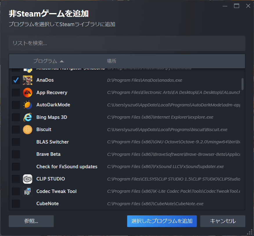Viewport: 254px width, 236px height.
Task: Click the FxSound updater.exe path text
Action: (x=165, y=167)
